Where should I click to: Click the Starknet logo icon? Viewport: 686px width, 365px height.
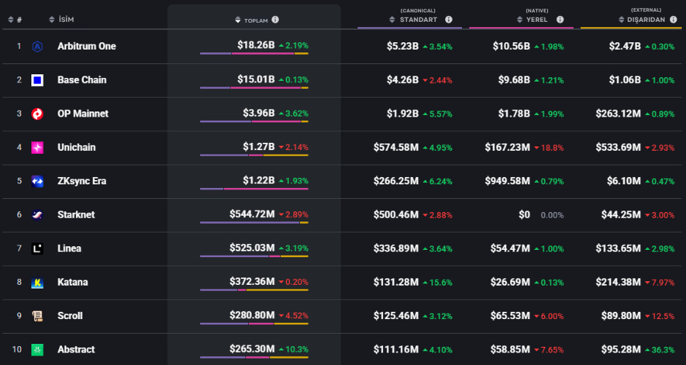pyautogui.click(x=37, y=215)
